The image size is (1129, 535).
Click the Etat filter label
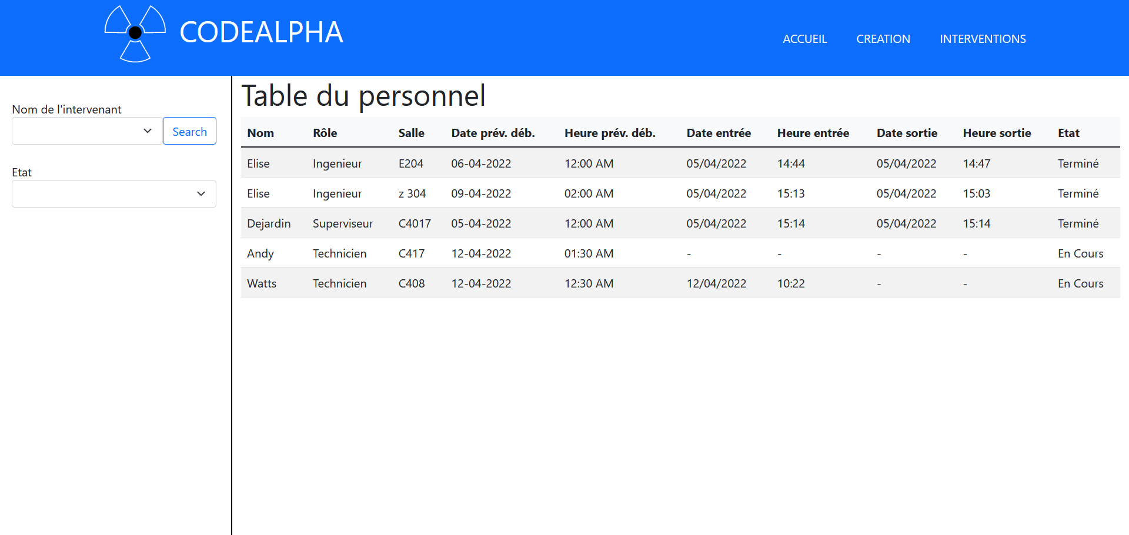click(x=22, y=172)
